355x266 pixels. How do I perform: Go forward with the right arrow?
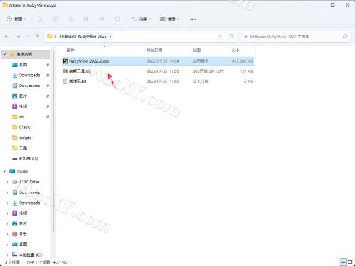click(18, 37)
